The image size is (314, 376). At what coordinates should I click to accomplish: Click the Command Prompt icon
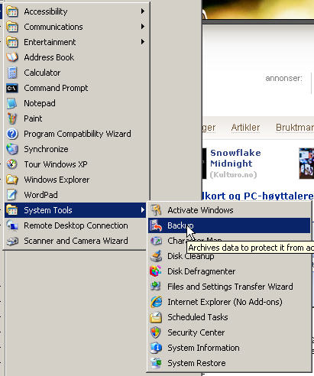point(12,88)
